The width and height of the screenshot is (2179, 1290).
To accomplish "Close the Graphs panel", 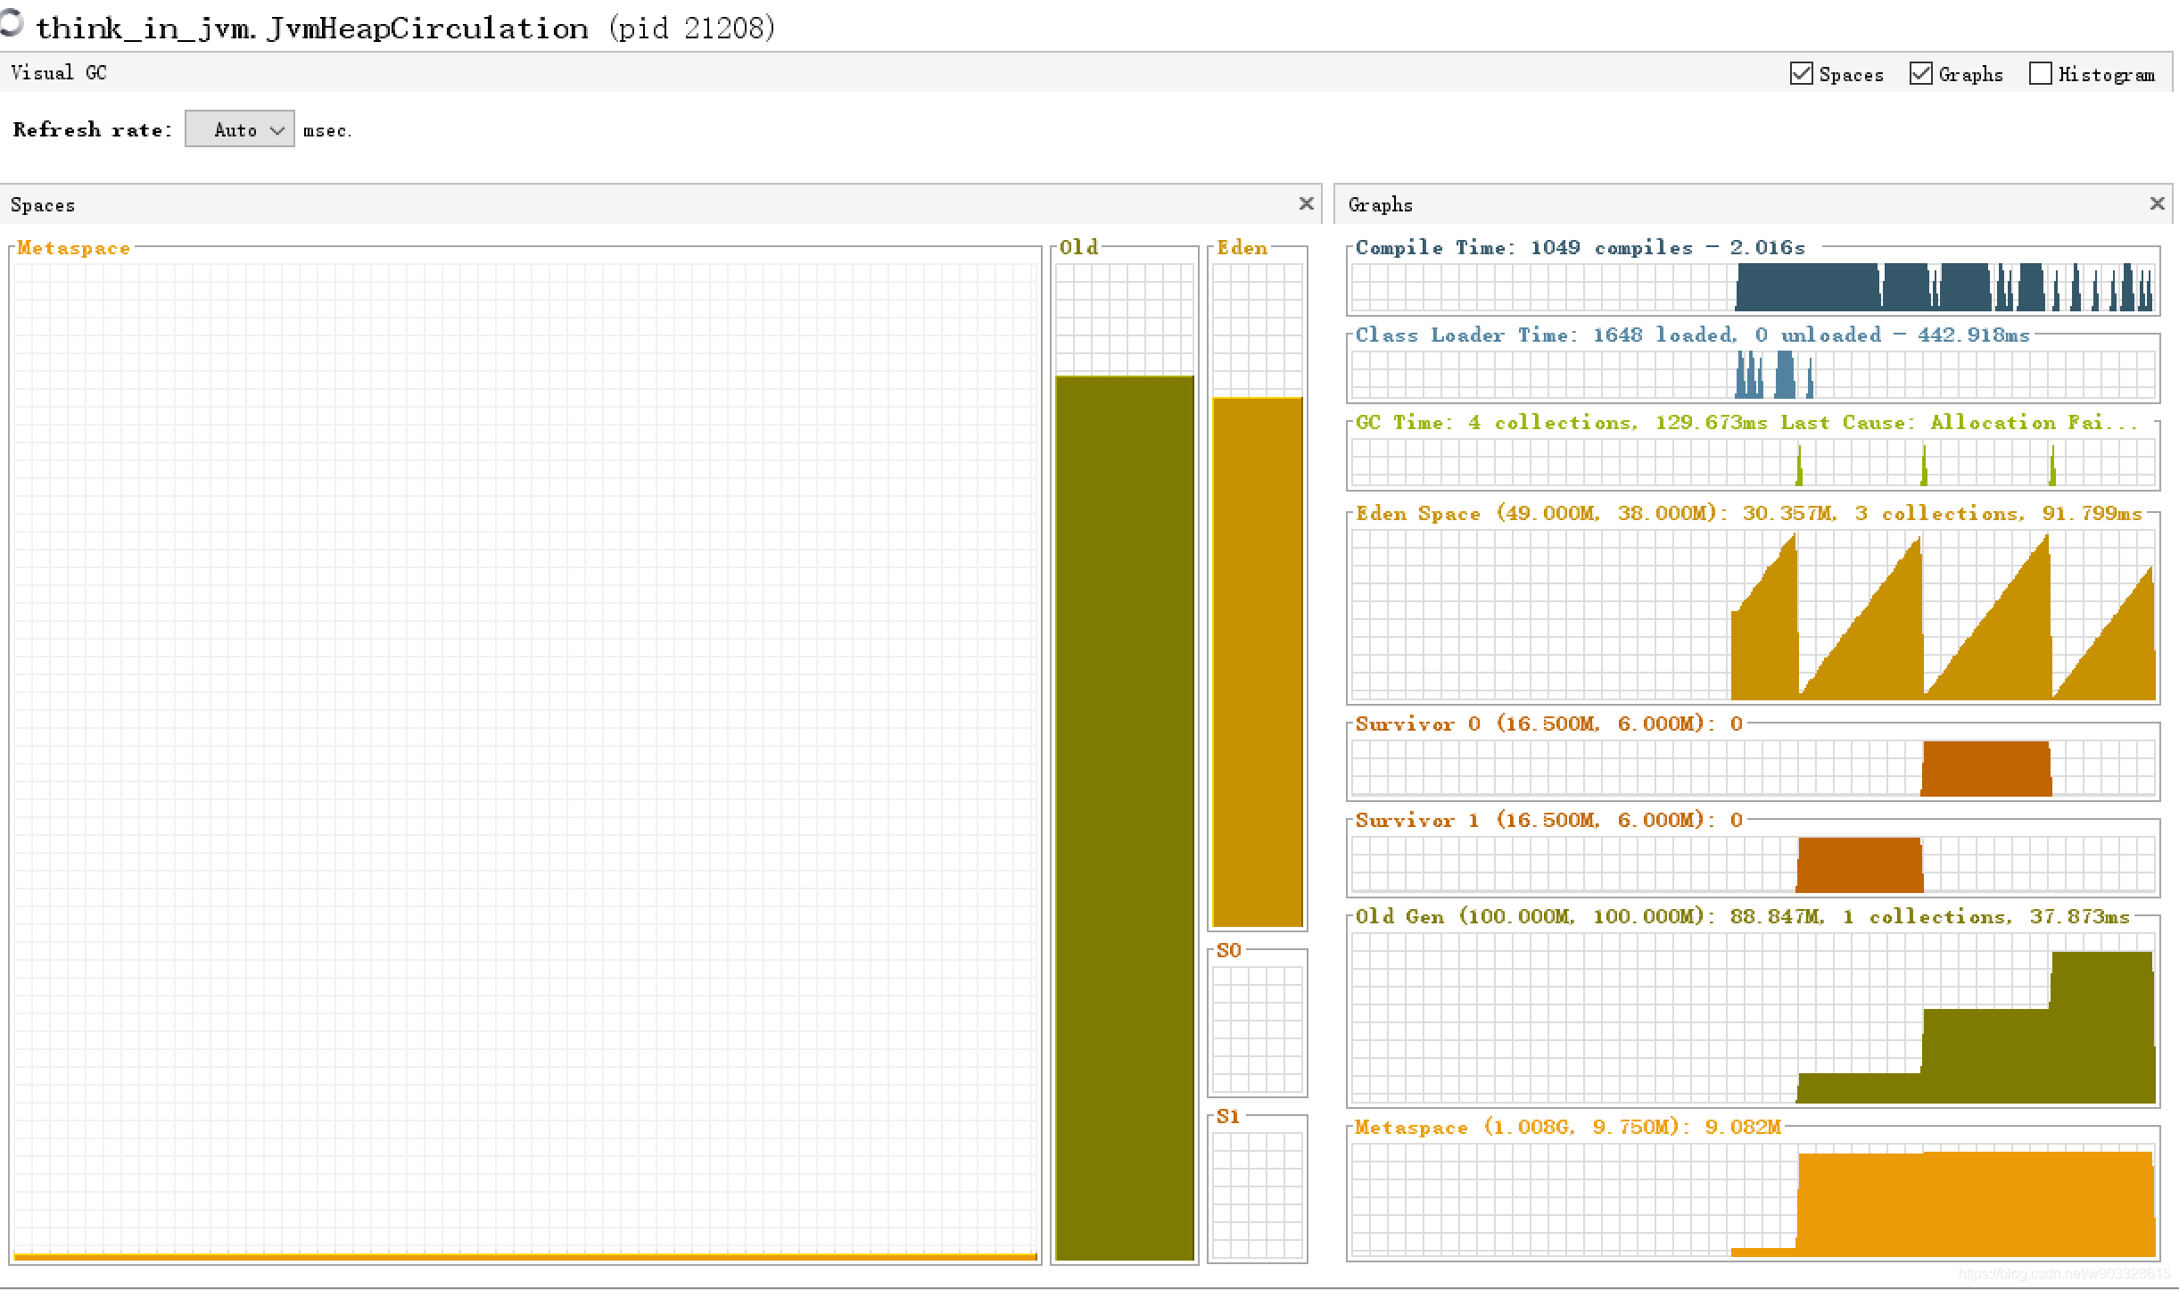I will pos(2157,203).
